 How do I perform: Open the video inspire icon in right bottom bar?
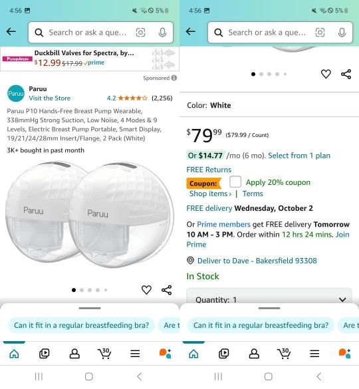click(x=224, y=354)
